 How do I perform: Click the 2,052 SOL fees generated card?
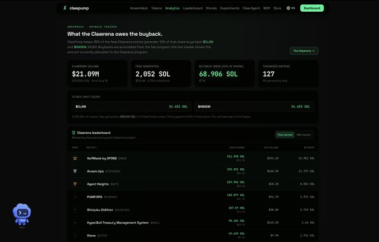[x=161, y=74]
